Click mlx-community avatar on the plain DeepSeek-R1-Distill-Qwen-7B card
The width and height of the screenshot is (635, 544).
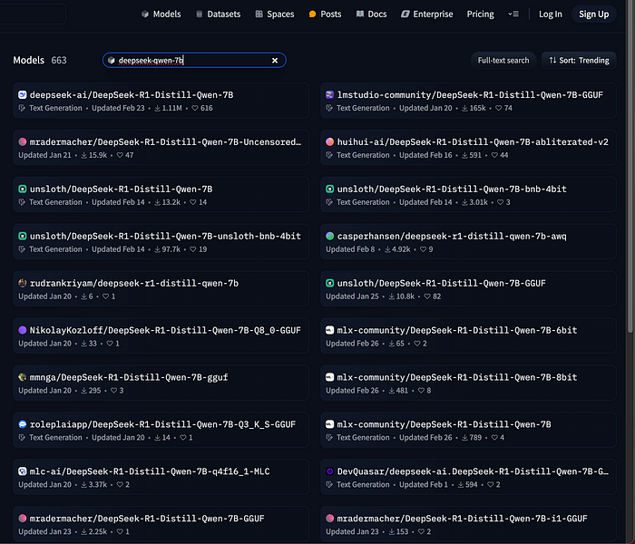click(330, 424)
